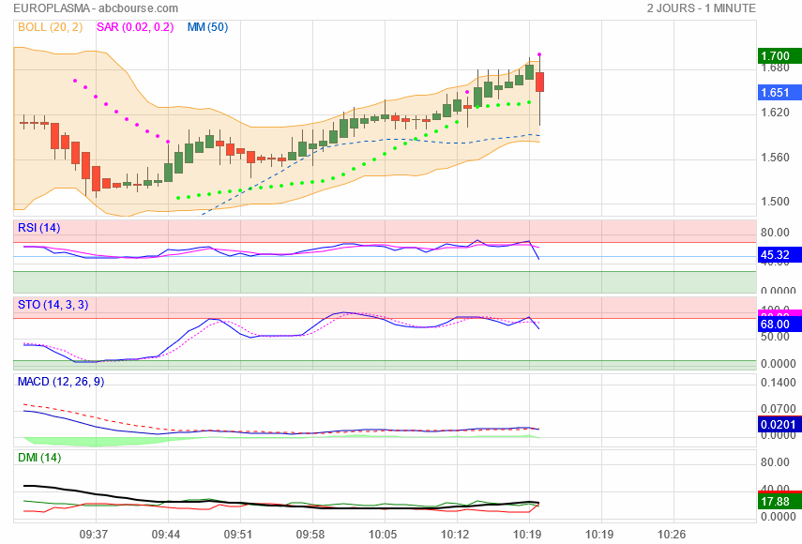
Task: Click the RSI 80.00 axis label
Action: click(x=776, y=233)
